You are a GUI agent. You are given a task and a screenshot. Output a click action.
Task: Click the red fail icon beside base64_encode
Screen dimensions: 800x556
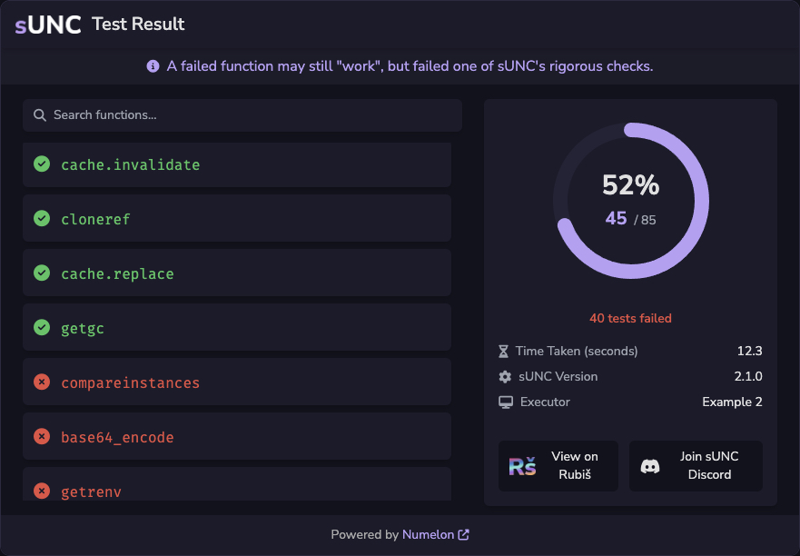click(x=42, y=436)
